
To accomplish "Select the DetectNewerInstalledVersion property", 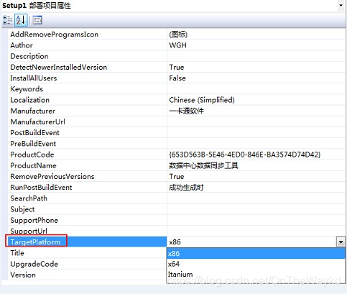I will click(x=59, y=67).
